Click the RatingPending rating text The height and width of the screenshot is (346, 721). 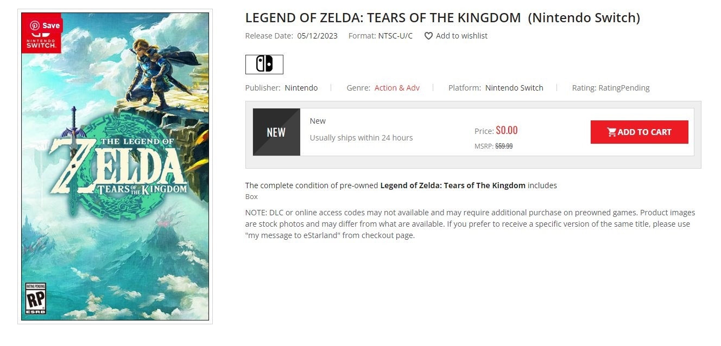624,88
